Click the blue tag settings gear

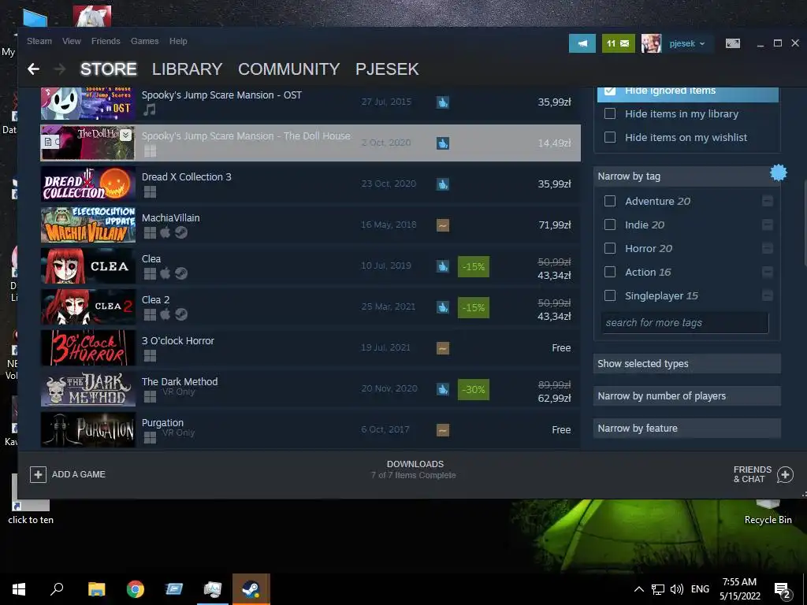point(778,173)
